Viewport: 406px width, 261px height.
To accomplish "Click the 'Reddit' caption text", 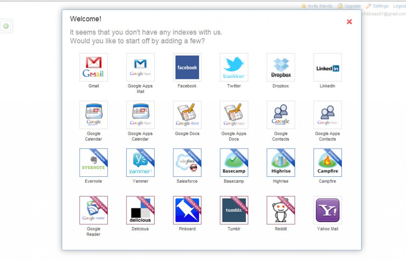I will 281,229.
